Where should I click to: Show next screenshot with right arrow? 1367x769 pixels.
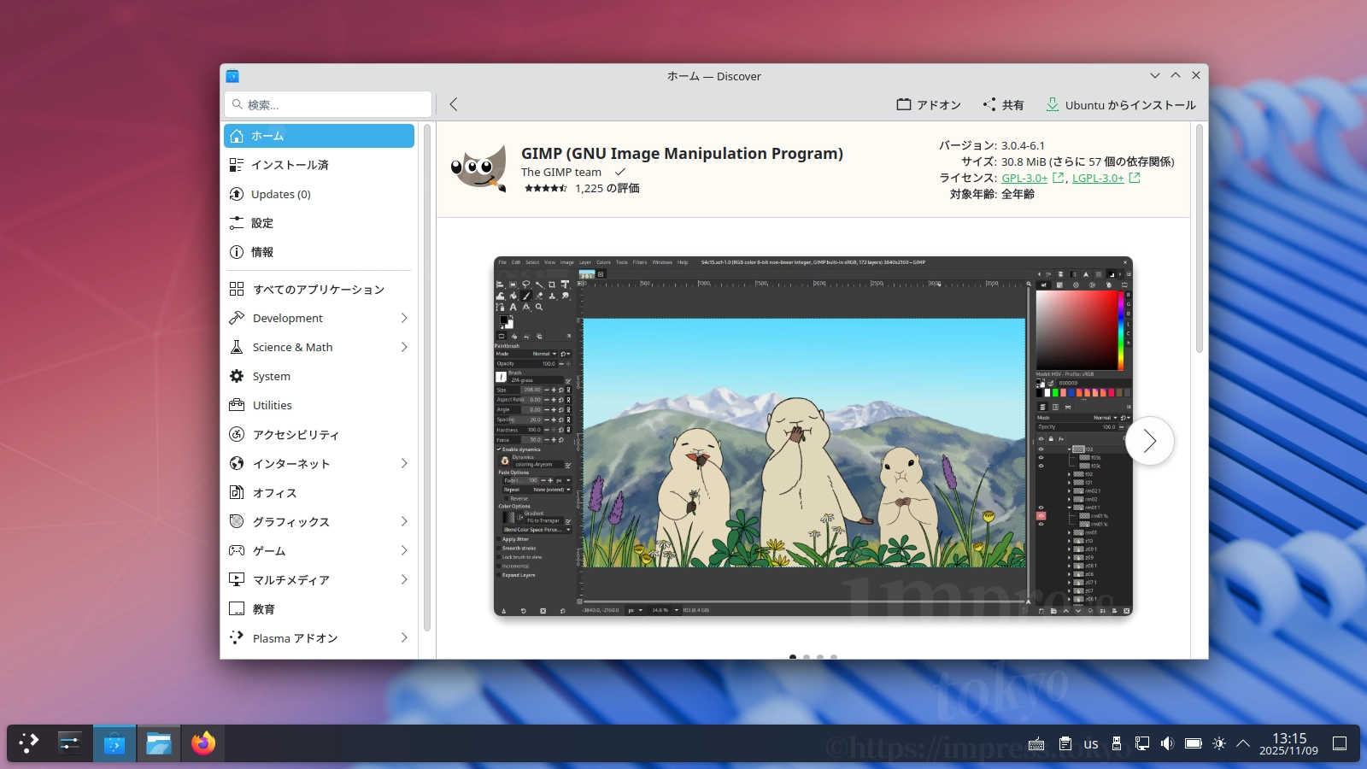click(1149, 441)
